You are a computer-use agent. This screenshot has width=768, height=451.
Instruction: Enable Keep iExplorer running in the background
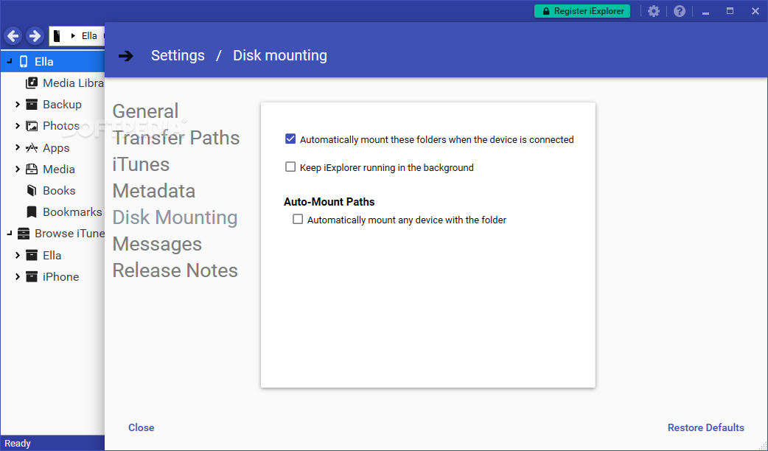(290, 167)
